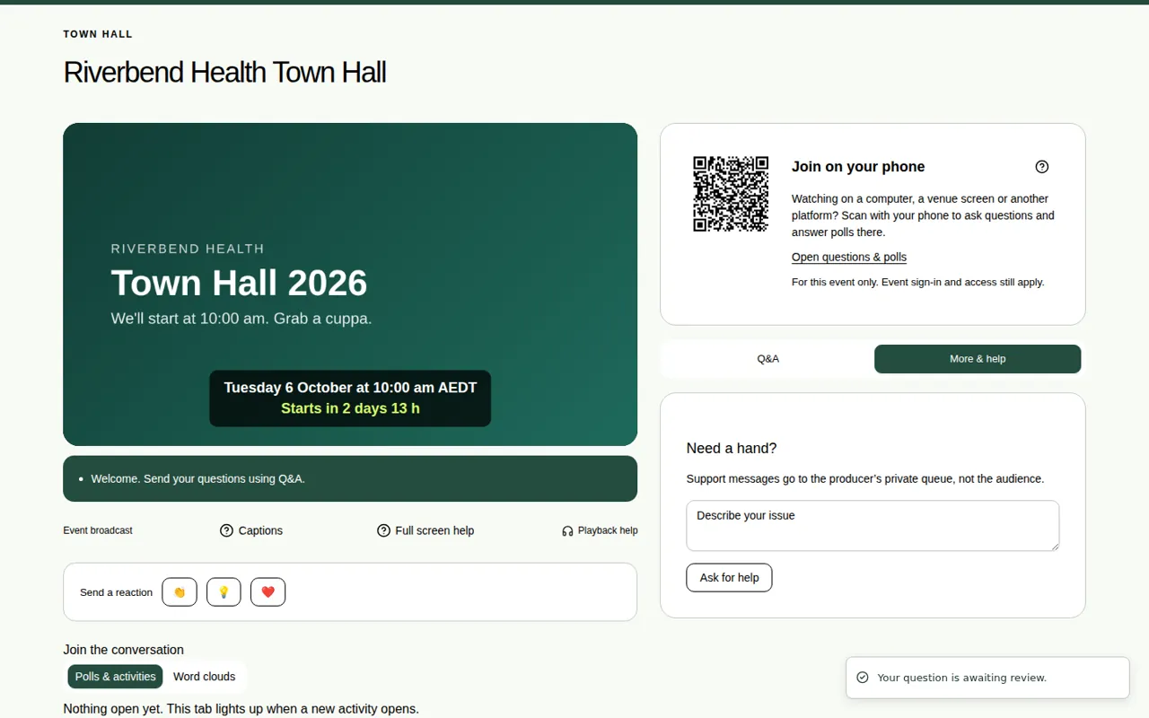
Task: Click 'Tuesday 6 October at 10:00 am AEDT'
Action: [350, 388]
